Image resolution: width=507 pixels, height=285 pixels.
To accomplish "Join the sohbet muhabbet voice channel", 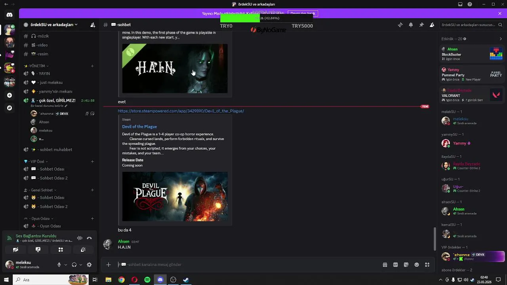I will pyautogui.click(x=59, y=150).
